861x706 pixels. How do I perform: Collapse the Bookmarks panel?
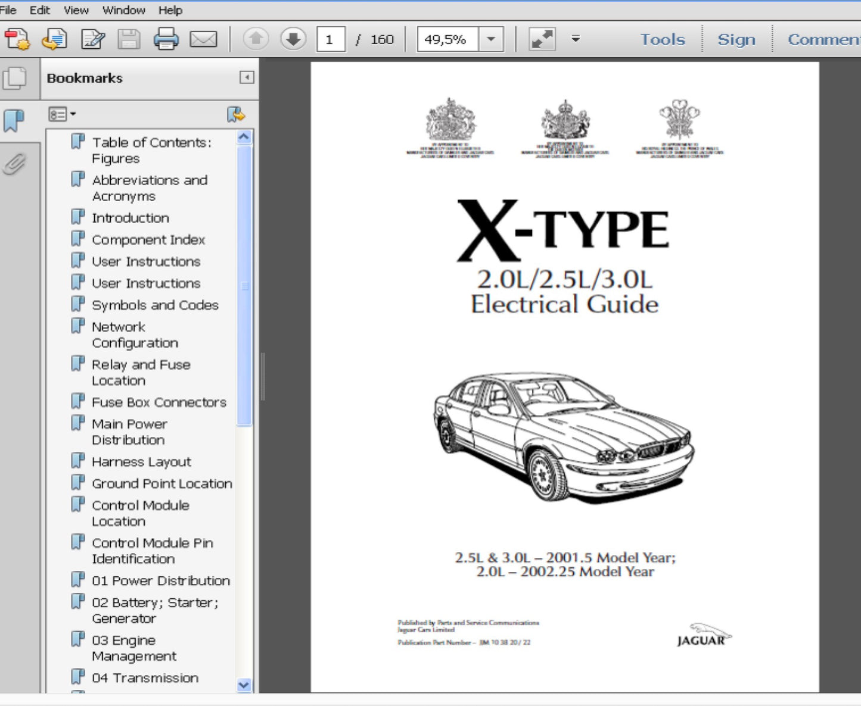tap(247, 77)
